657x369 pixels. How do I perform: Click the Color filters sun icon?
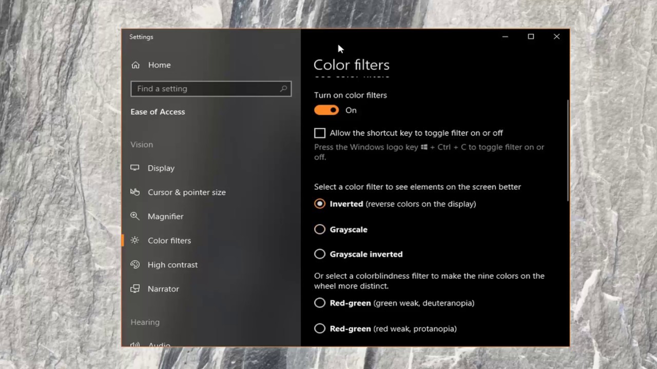(x=135, y=240)
